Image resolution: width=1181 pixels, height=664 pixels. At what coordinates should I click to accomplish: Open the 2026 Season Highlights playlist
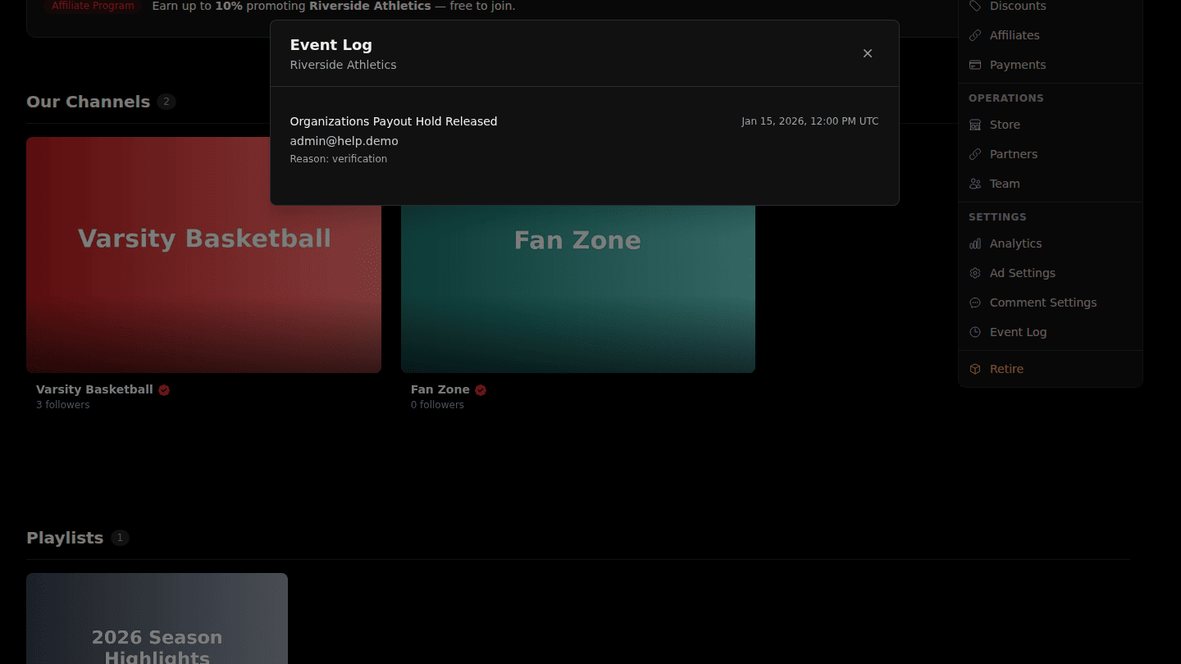coord(157,619)
